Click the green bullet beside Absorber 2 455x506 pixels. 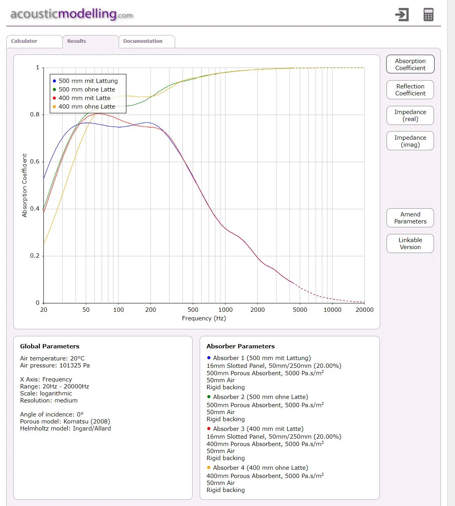pos(209,397)
